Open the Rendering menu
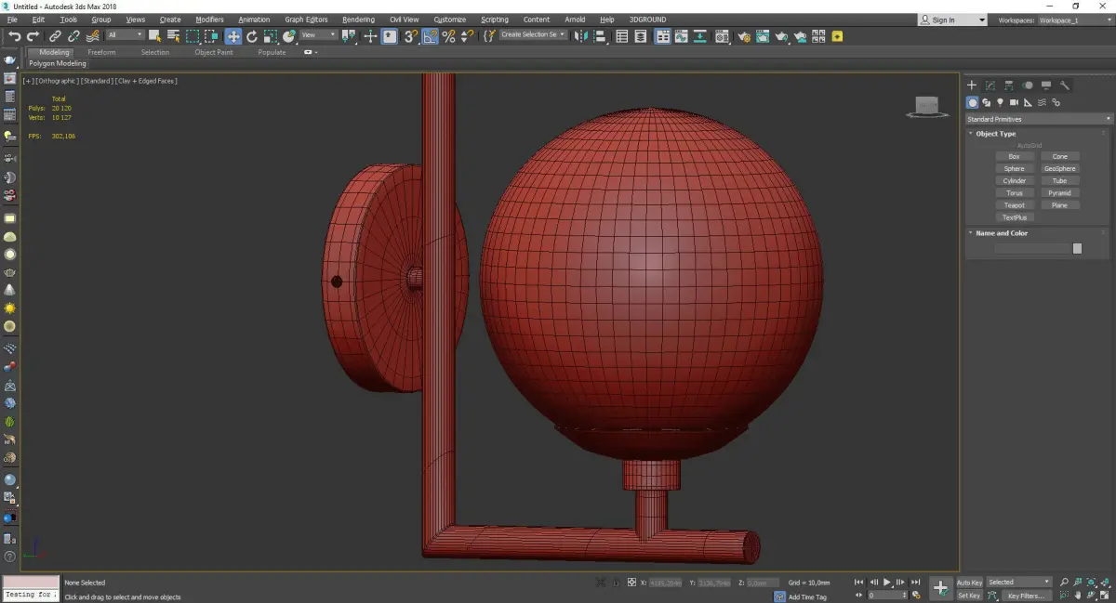This screenshot has width=1116, height=603. (358, 20)
